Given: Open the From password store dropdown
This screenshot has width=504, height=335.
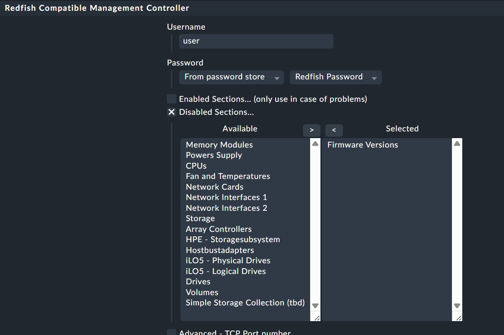Looking at the screenshot, I should pyautogui.click(x=224, y=77).
